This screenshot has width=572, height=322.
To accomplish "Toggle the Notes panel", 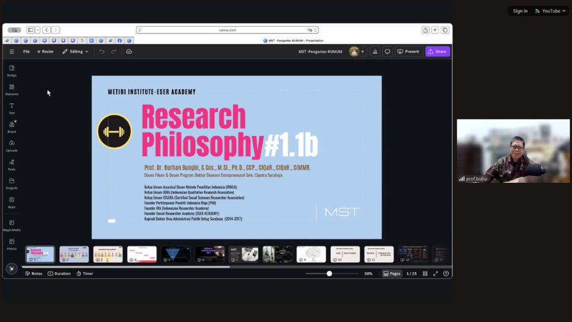I will [x=34, y=273].
